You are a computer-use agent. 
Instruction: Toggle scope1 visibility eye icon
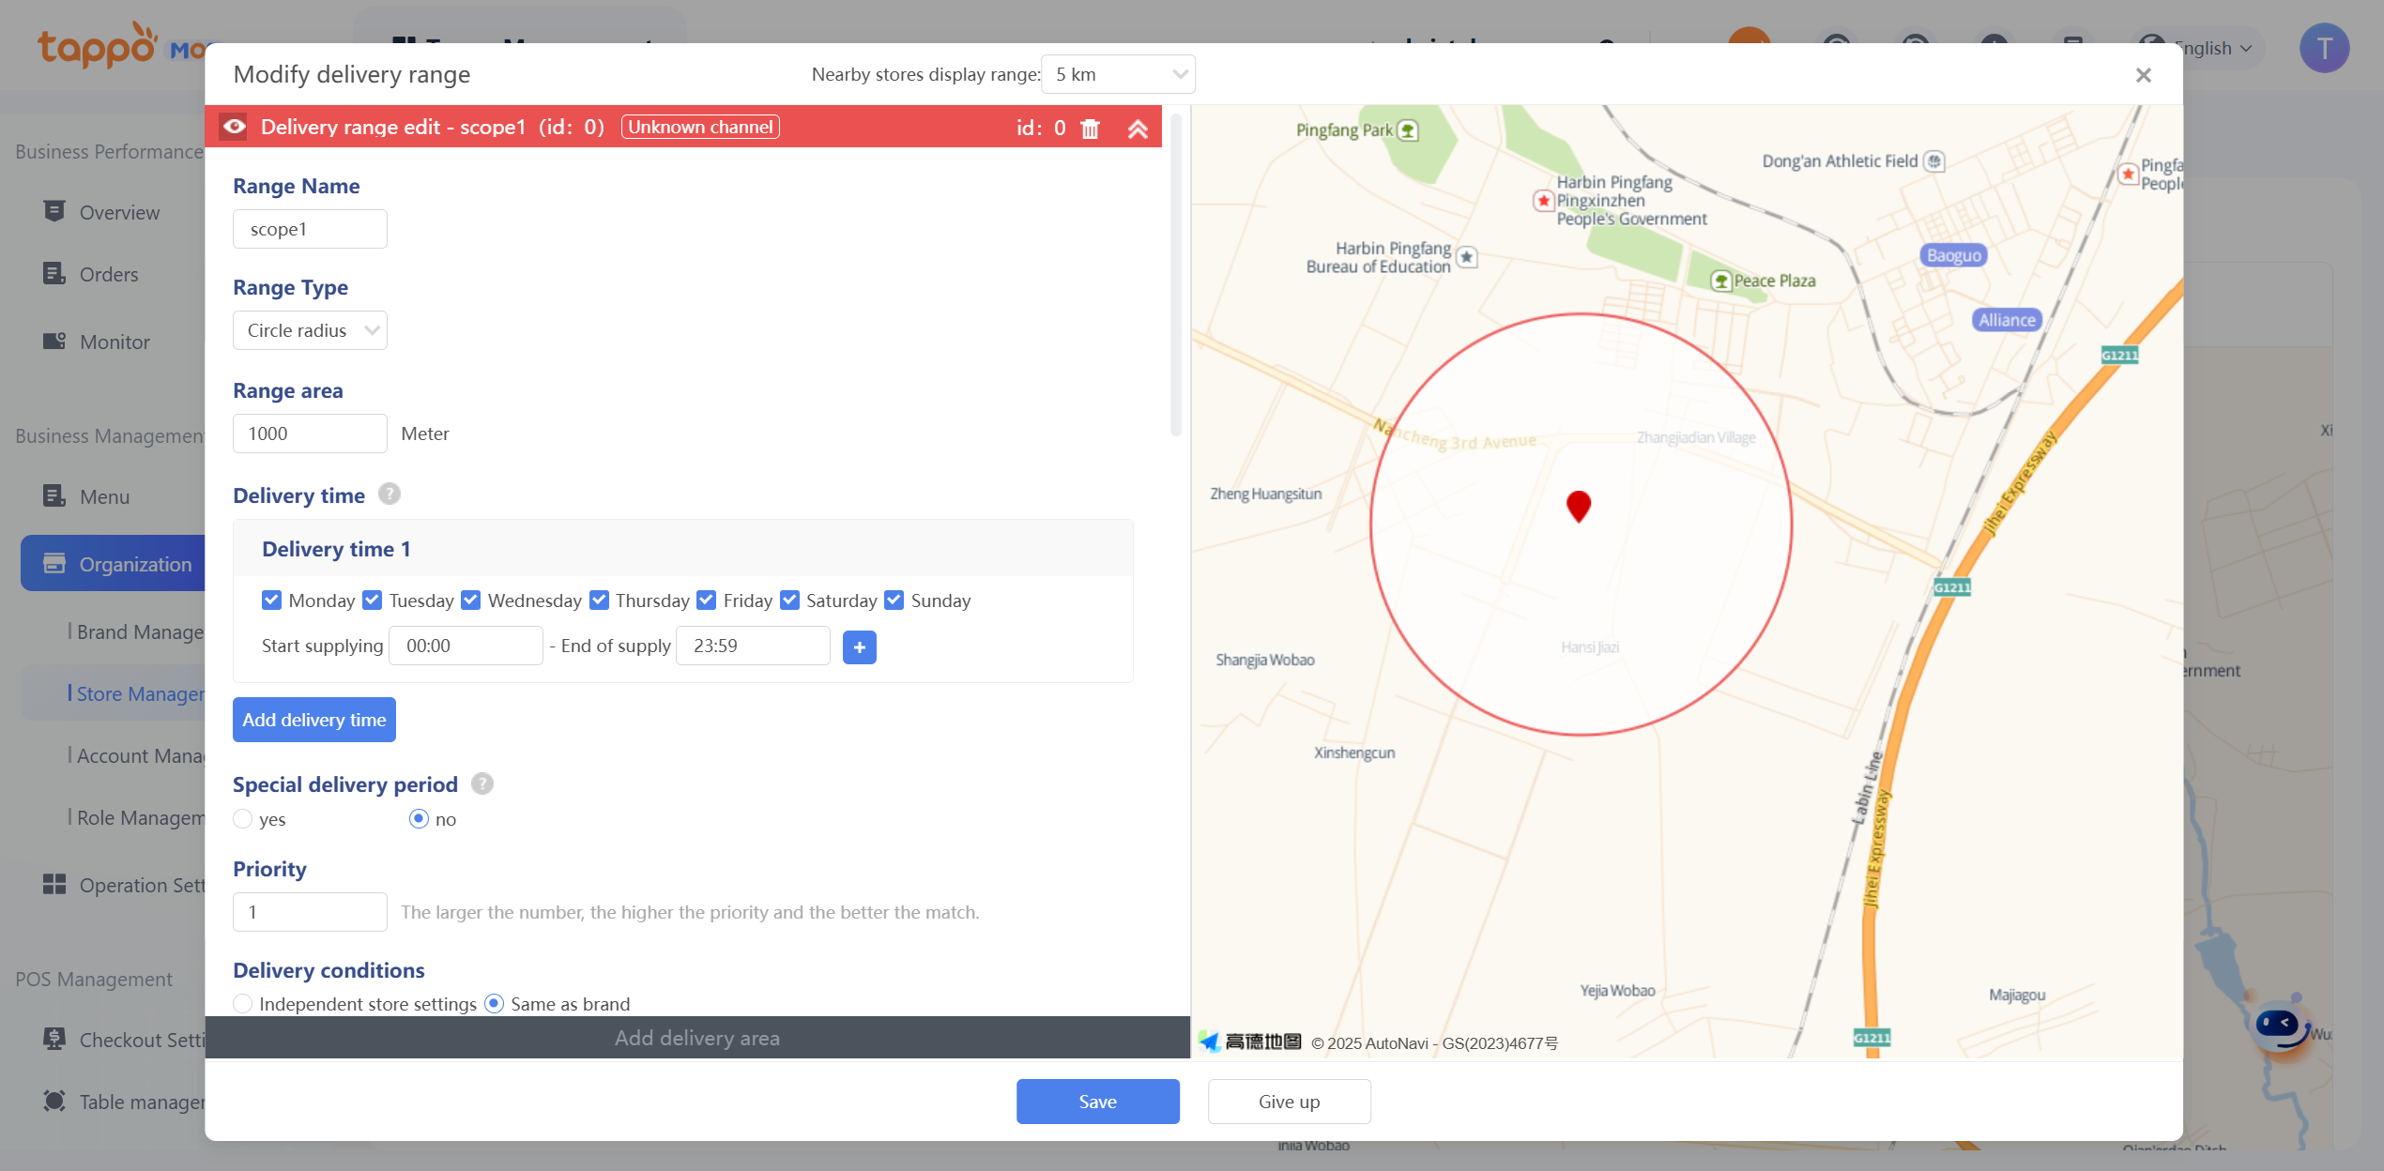pos(234,127)
